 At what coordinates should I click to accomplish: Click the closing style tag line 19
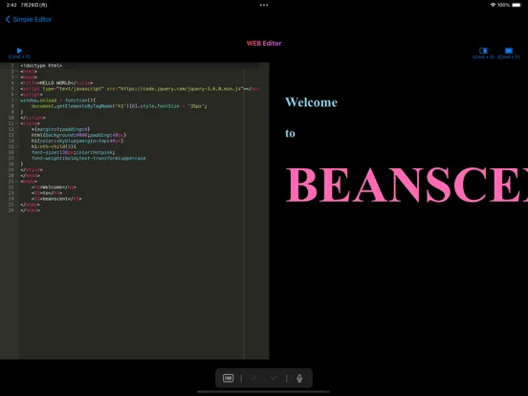pyautogui.click(x=32, y=169)
